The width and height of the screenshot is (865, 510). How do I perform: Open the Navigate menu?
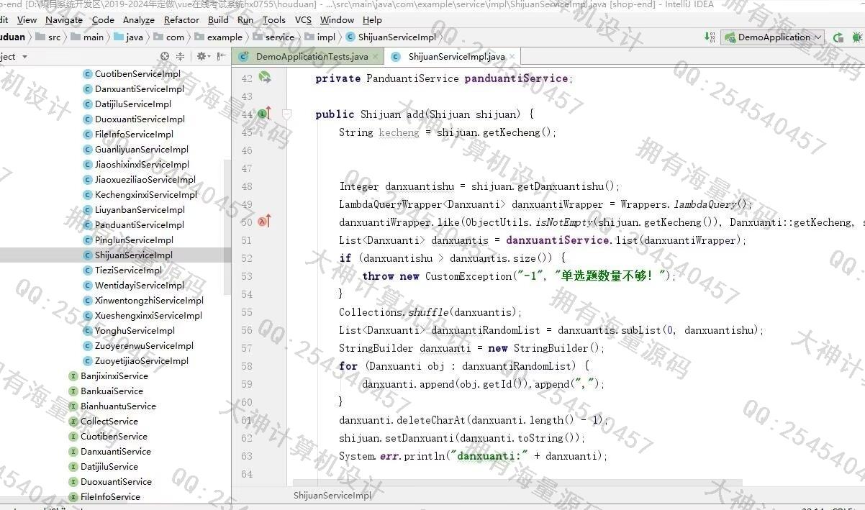click(x=64, y=20)
